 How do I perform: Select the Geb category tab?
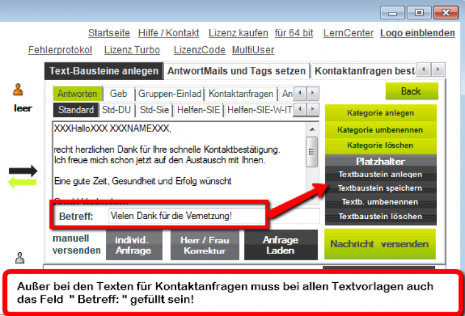pyautogui.click(x=118, y=94)
